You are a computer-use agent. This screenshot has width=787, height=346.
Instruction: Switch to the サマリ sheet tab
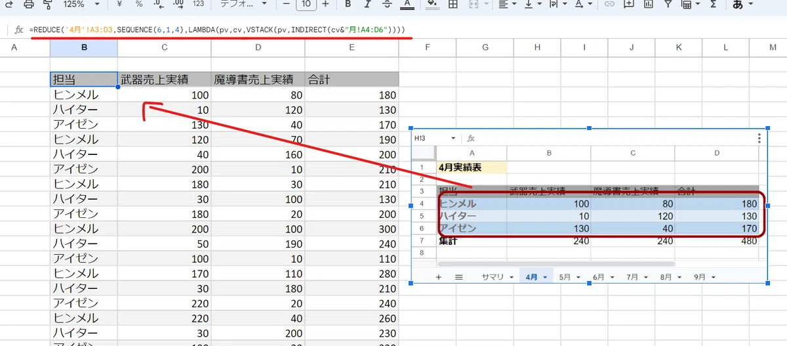[x=496, y=277]
